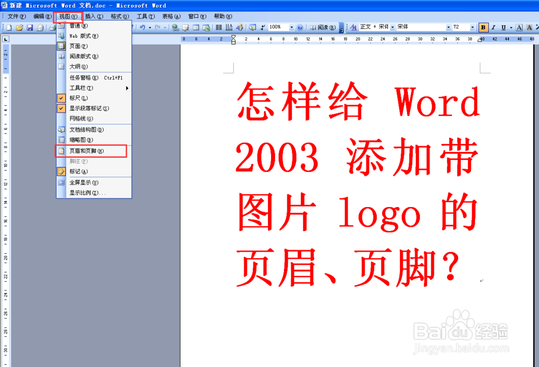Click the Columns icon
The width and height of the screenshot is (539, 367).
[219, 27]
